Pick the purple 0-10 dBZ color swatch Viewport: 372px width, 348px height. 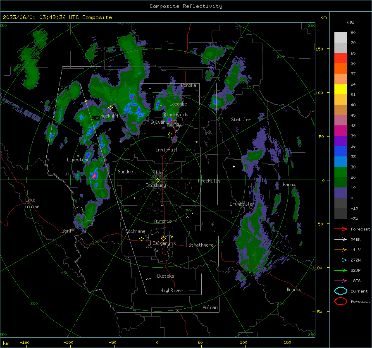(341, 193)
